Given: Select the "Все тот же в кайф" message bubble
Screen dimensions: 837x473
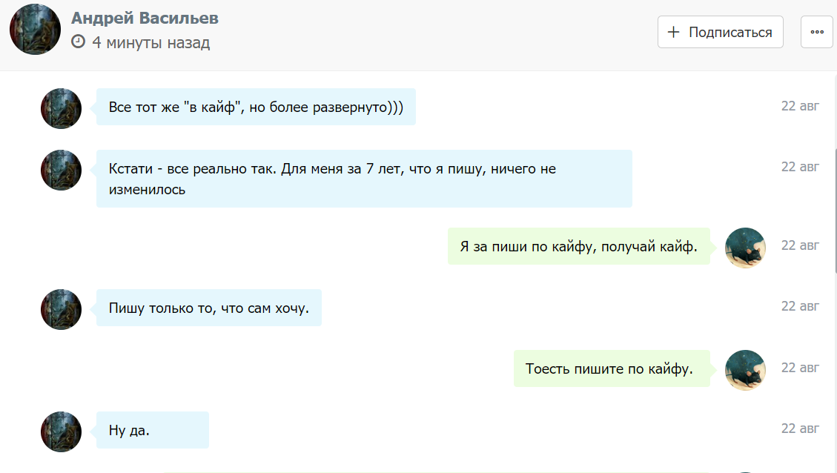Looking at the screenshot, I should [x=256, y=107].
